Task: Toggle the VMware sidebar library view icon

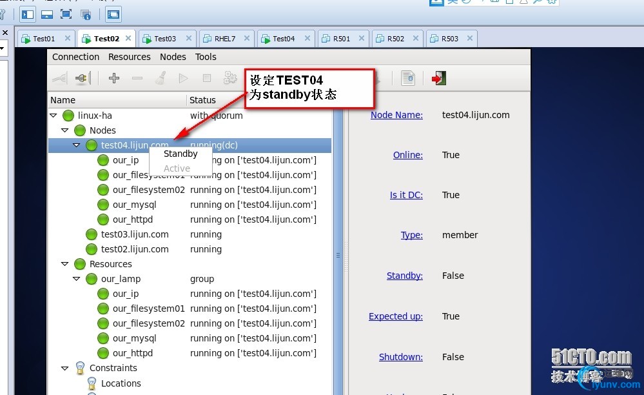Action: (28, 14)
